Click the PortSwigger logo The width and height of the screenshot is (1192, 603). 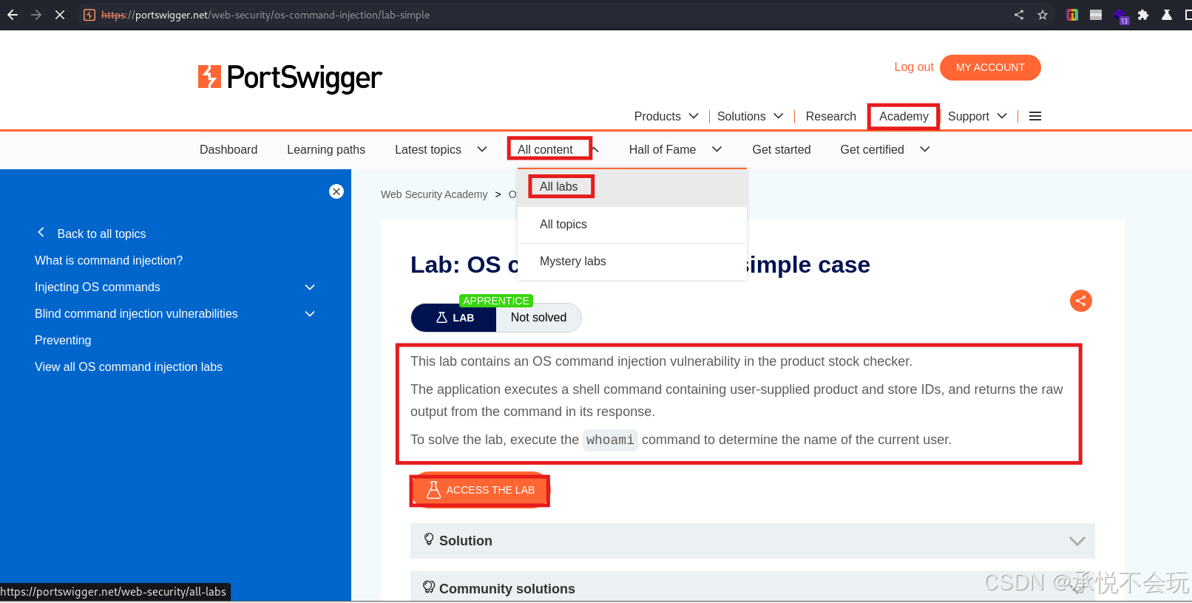tap(290, 78)
